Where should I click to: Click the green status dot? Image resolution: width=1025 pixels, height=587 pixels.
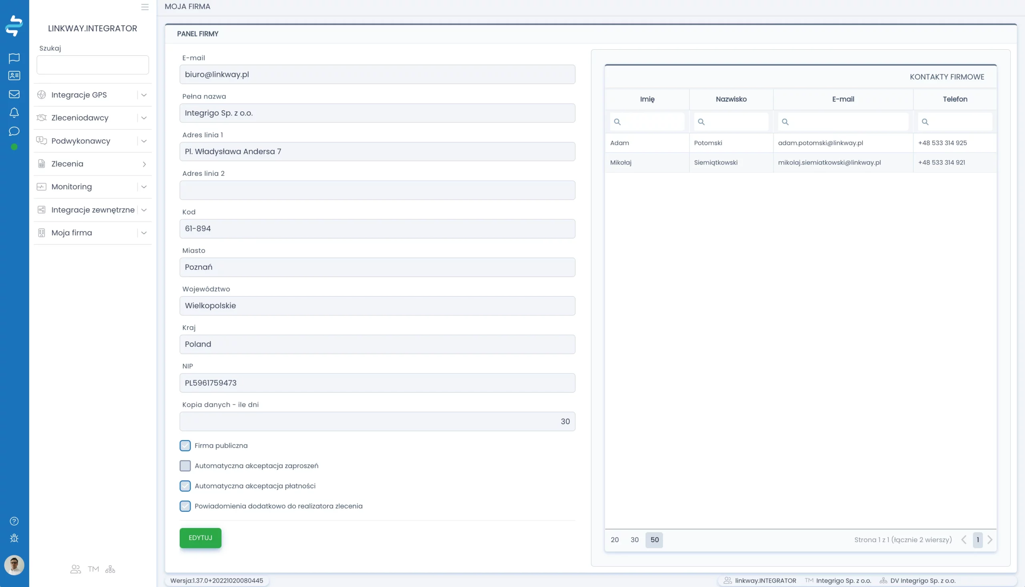[x=14, y=147]
